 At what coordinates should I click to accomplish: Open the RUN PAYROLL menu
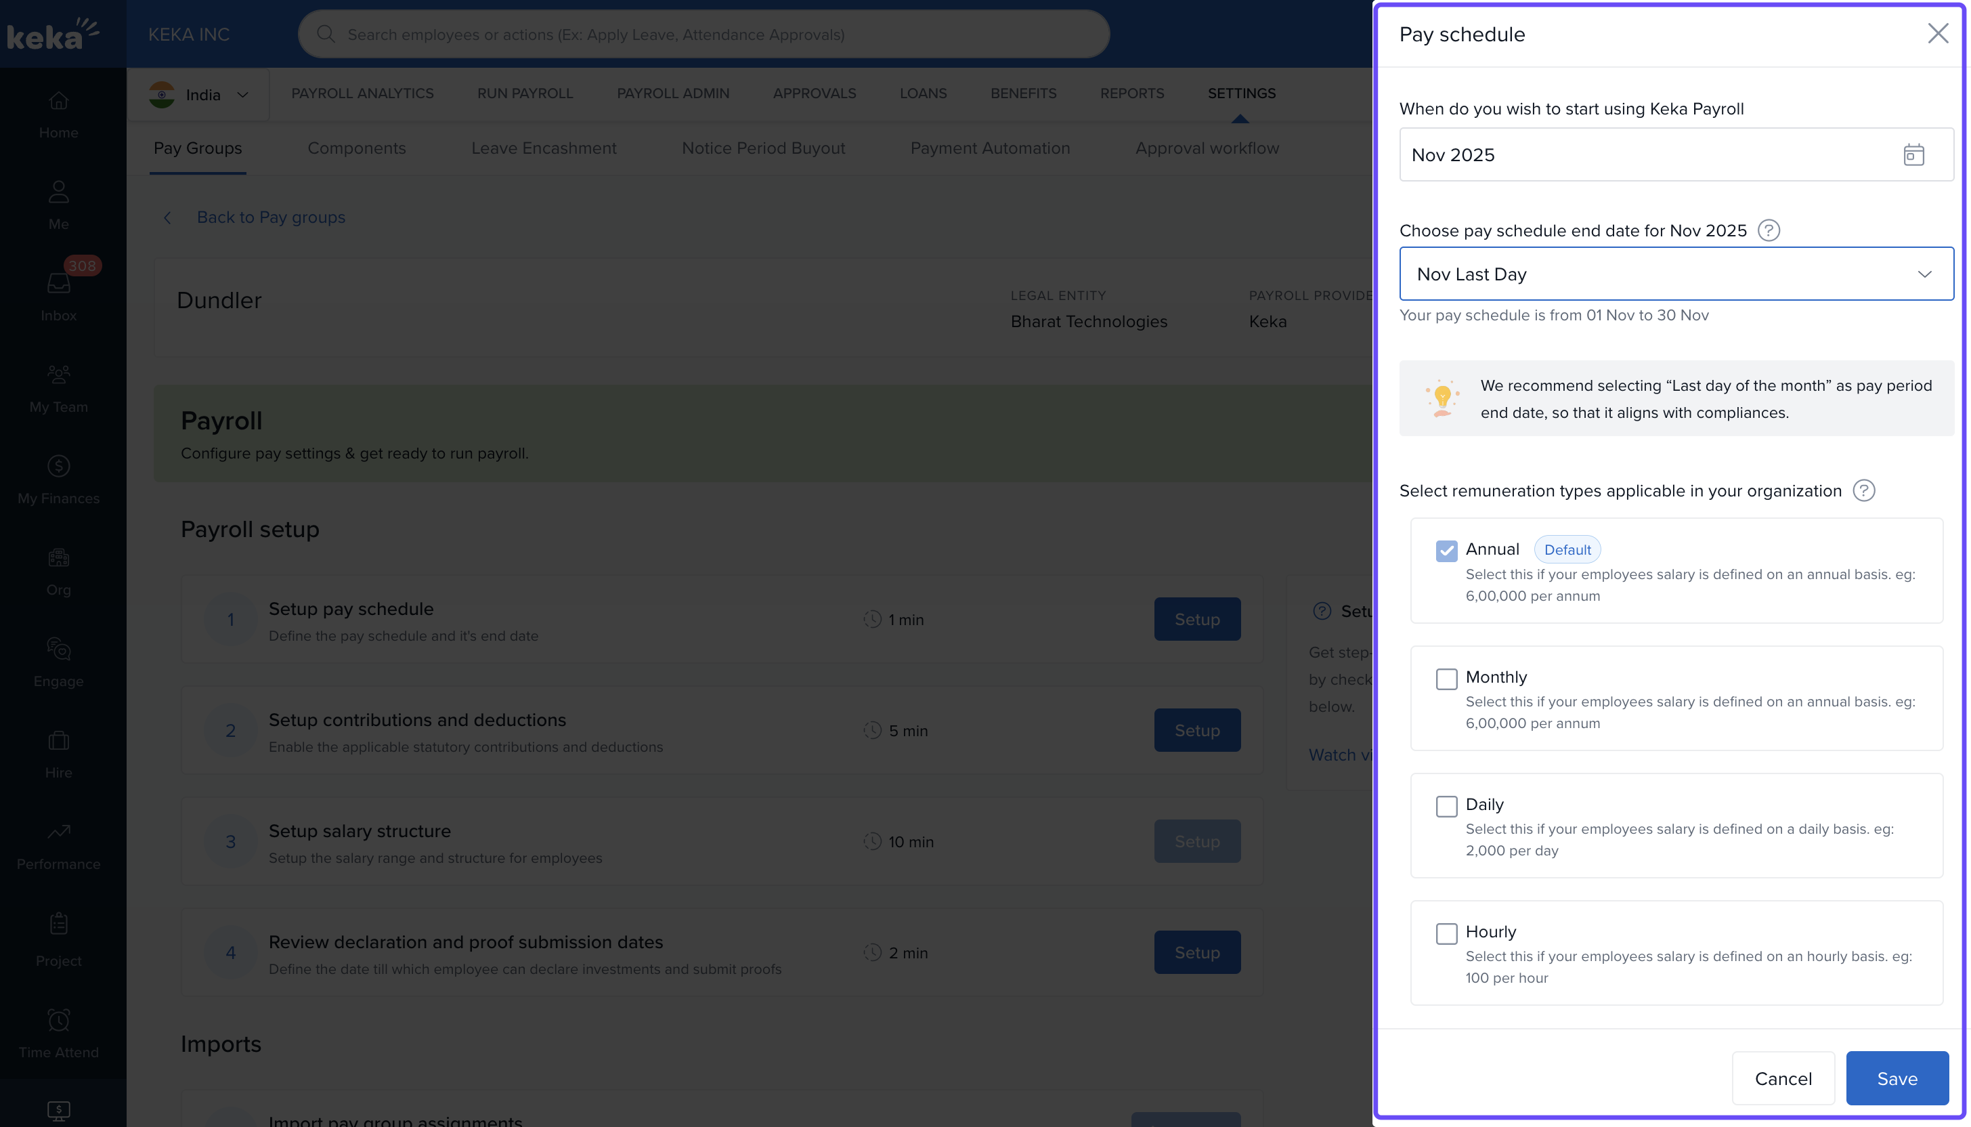(x=525, y=93)
